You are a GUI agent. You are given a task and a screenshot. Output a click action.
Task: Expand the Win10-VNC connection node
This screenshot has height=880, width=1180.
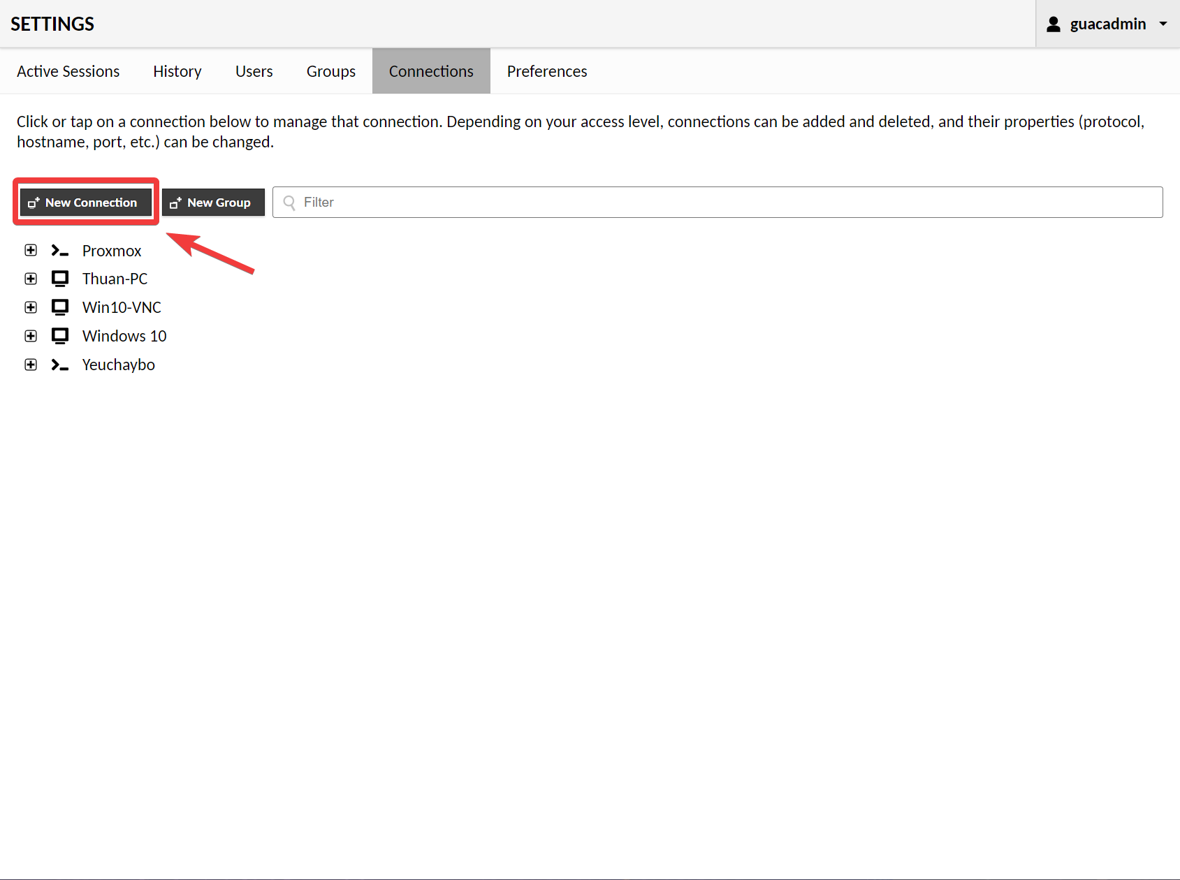(31, 307)
